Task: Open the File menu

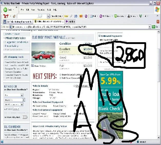Action: (x=22, y=10)
